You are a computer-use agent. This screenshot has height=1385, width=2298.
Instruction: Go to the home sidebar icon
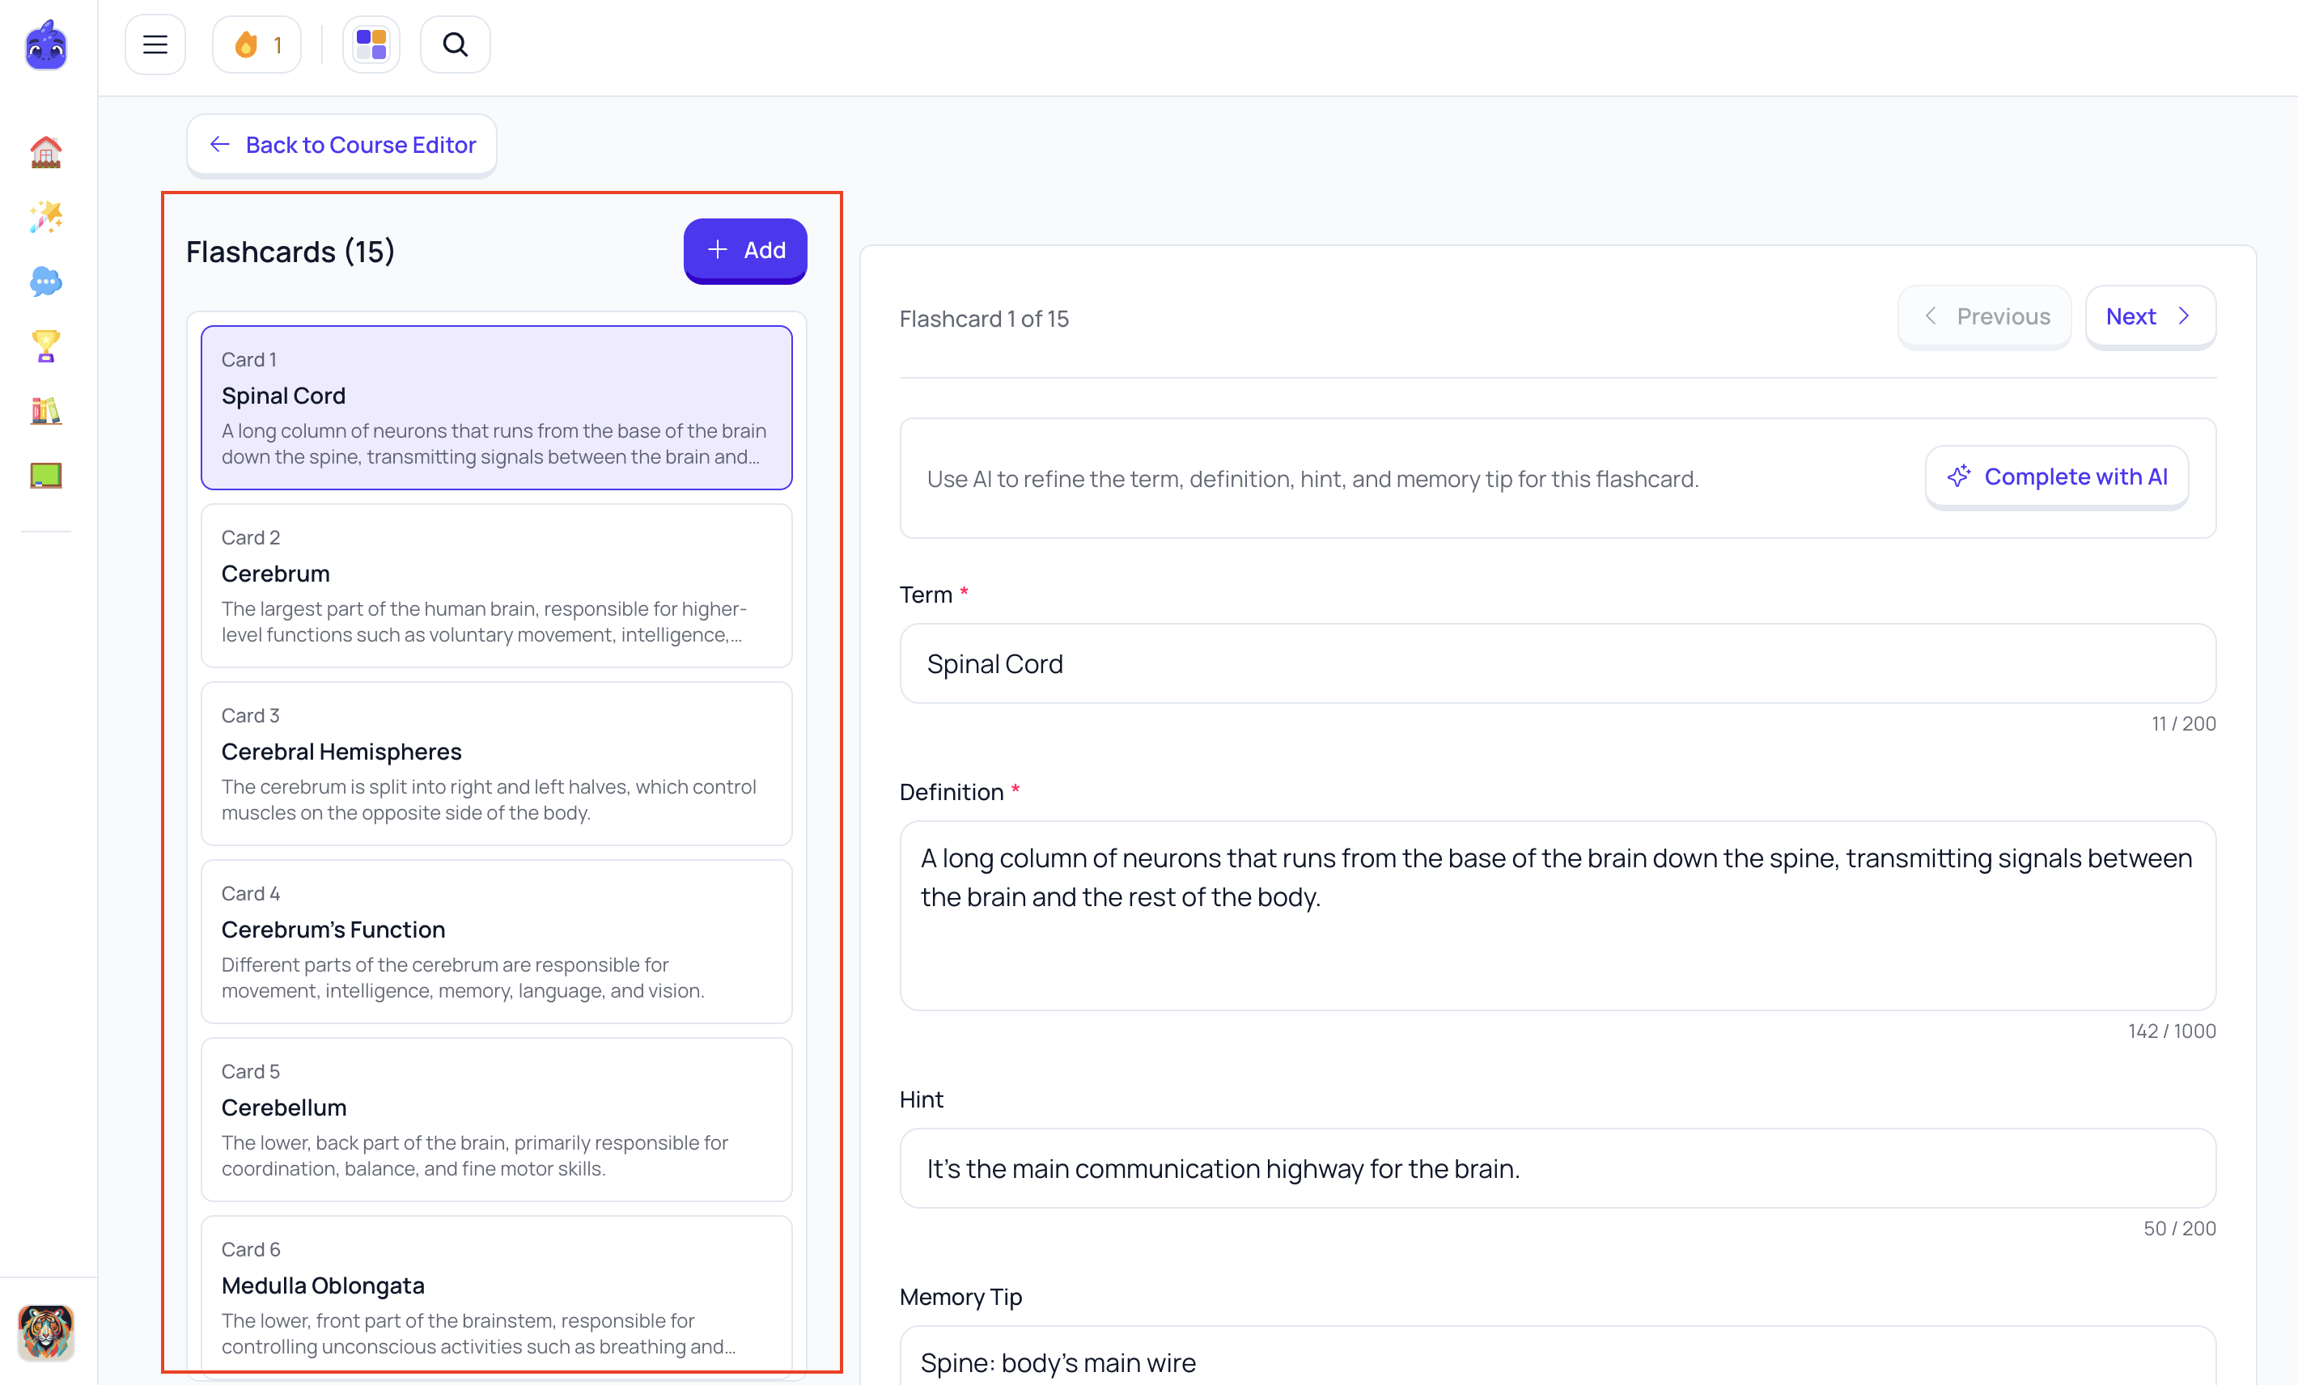[x=45, y=152]
